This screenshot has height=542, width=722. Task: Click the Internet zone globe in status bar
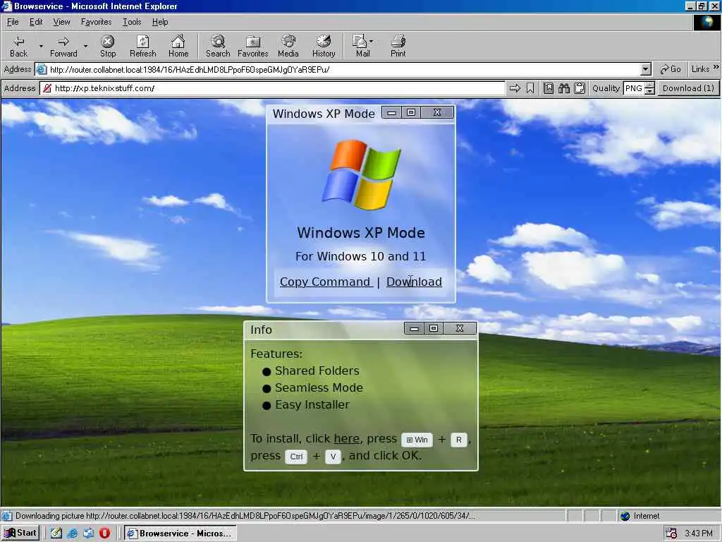point(625,516)
